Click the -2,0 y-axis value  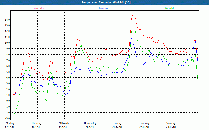[8, 112]
